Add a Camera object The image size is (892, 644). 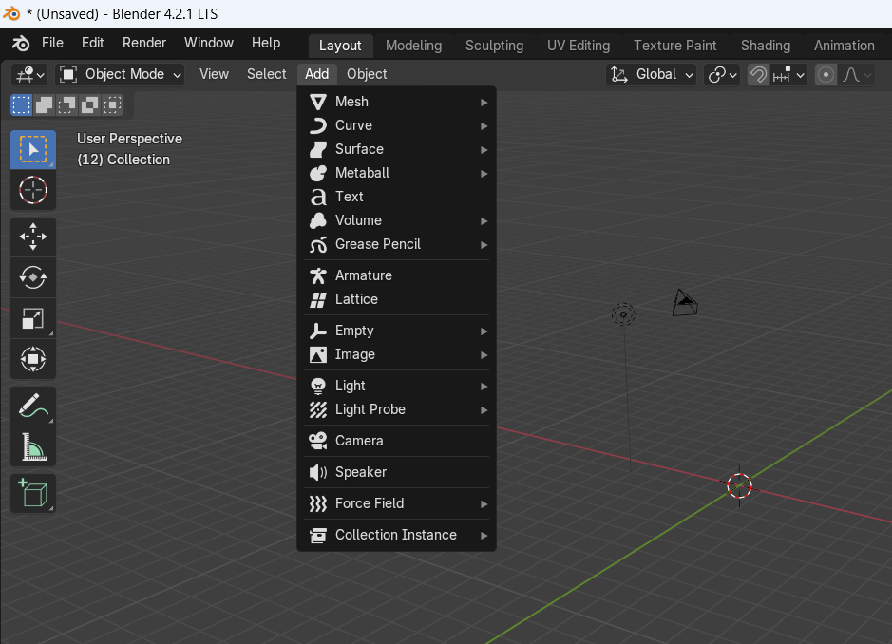[x=396, y=442]
